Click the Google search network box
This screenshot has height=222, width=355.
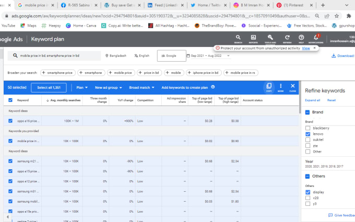pos(172,56)
